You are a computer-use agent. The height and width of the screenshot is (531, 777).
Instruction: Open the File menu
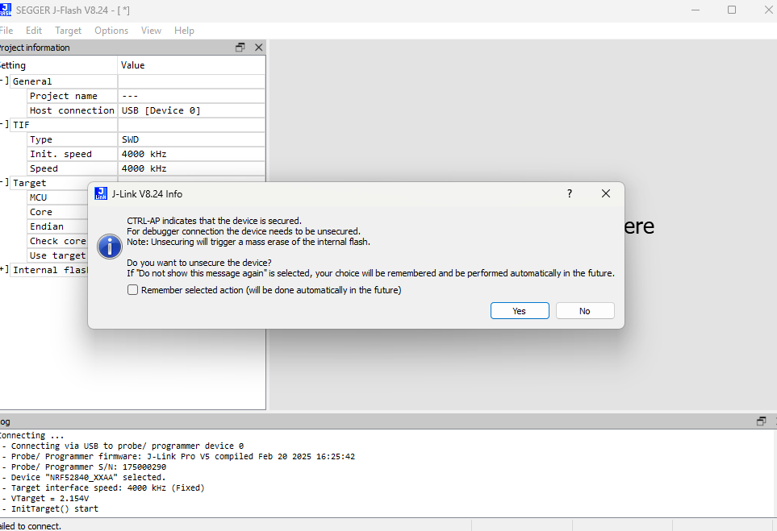pyautogui.click(x=6, y=31)
